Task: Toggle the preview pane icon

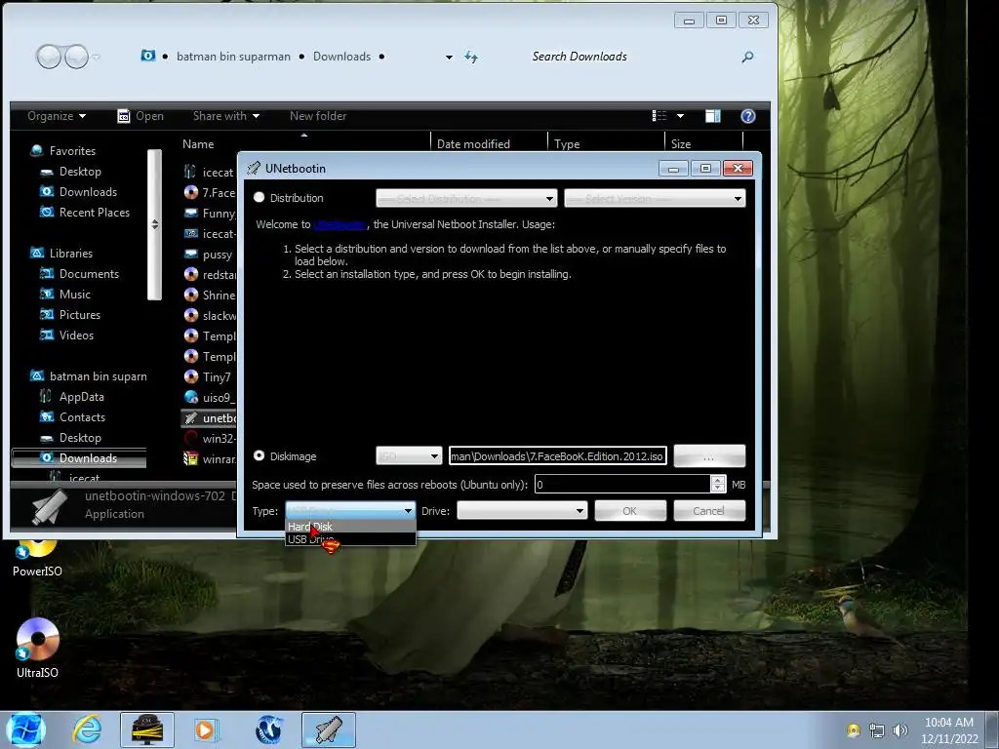Action: (713, 116)
